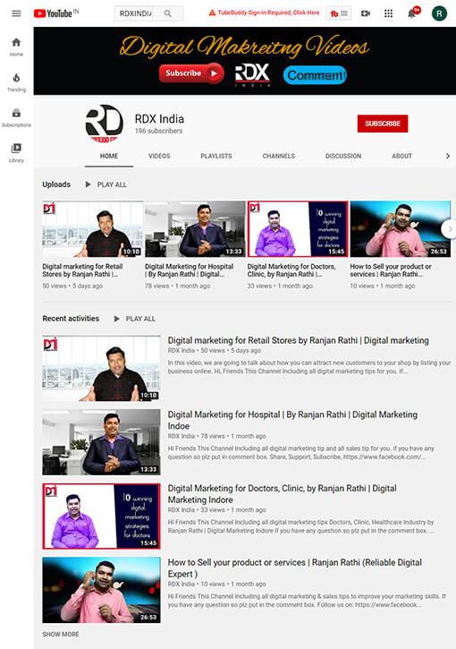Open the YouTube apps grid

[x=388, y=13]
